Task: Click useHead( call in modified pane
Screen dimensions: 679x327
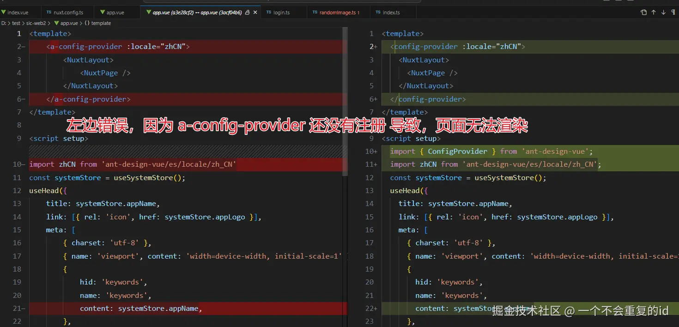Action: click(x=409, y=190)
